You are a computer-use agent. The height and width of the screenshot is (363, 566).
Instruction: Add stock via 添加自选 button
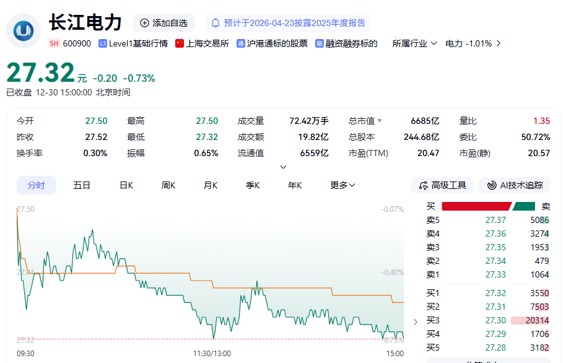163,23
